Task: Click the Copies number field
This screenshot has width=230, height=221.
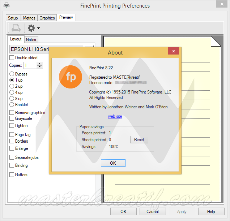Action: pyautogui.click(x=30, y=65)
